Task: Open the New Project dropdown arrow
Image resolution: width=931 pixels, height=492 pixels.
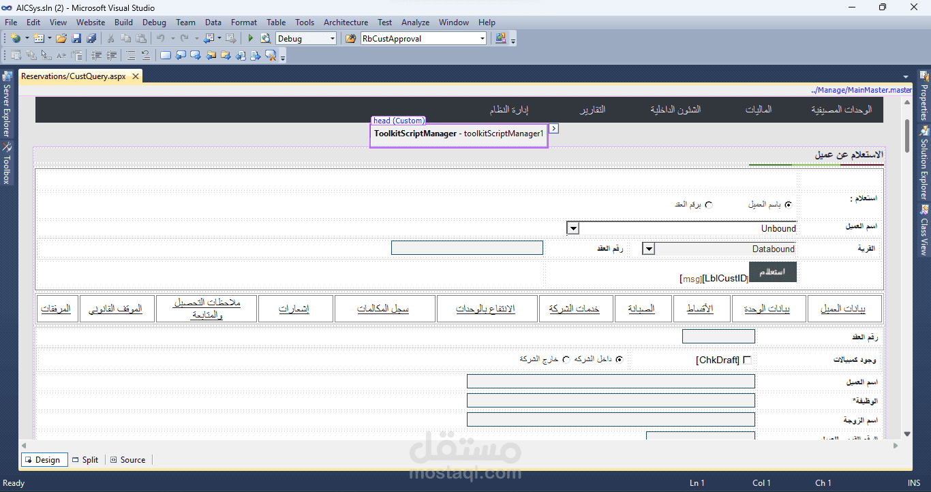Action: 27,38
